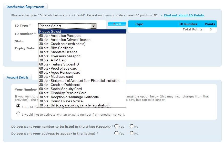Choose No for address in listing
Viewport: 224px width, 143px height.
point(131,133)
